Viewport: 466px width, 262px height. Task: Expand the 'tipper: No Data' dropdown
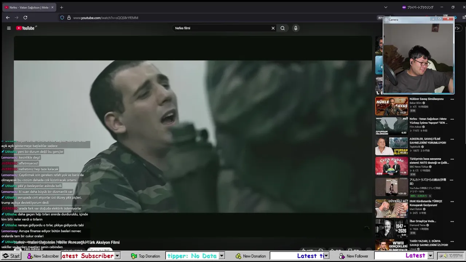tap(221, 256)
